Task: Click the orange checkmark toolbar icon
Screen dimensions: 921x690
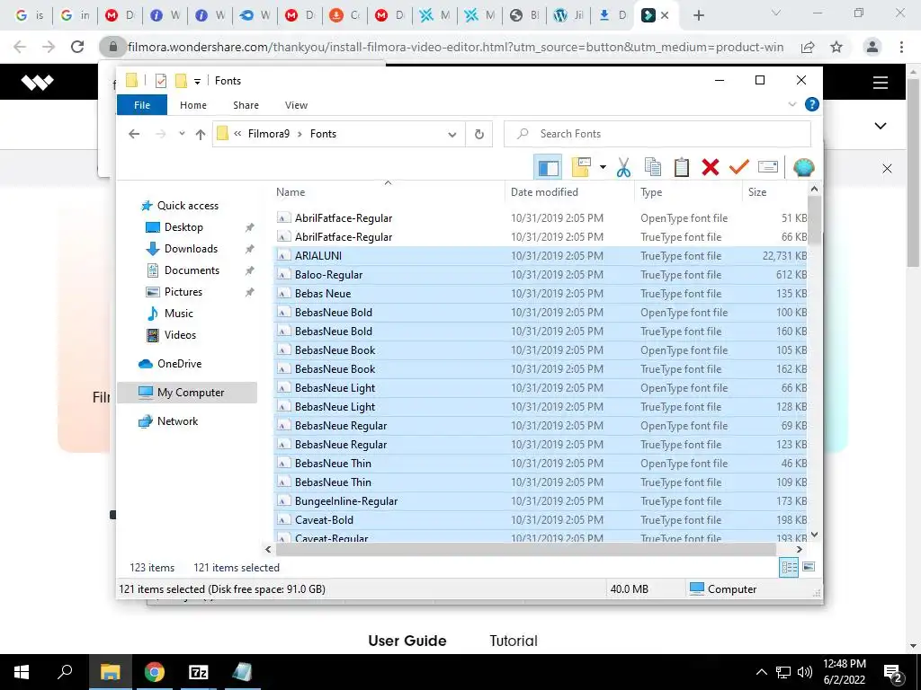Action: [x=739, y=168]
